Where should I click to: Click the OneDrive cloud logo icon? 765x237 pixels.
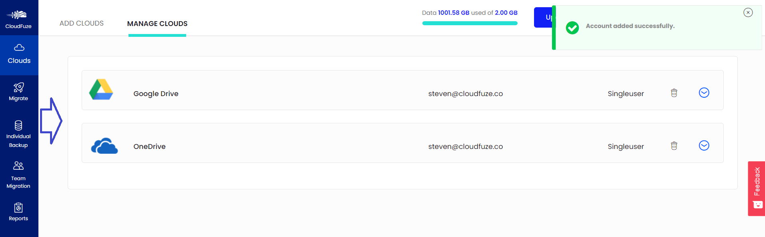tap(104, 146)
